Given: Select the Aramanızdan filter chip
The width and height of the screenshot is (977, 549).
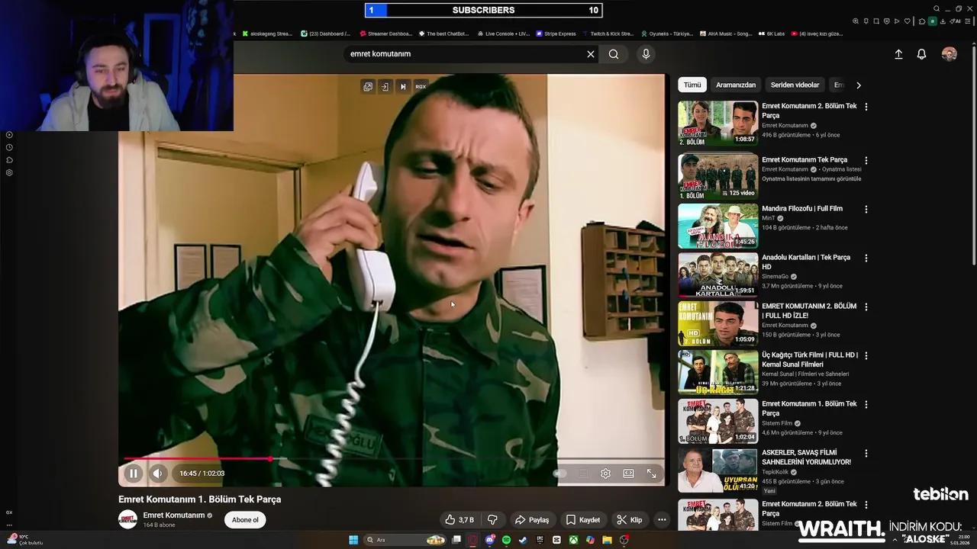Looking at the screenshot, I should pos(736,85).
